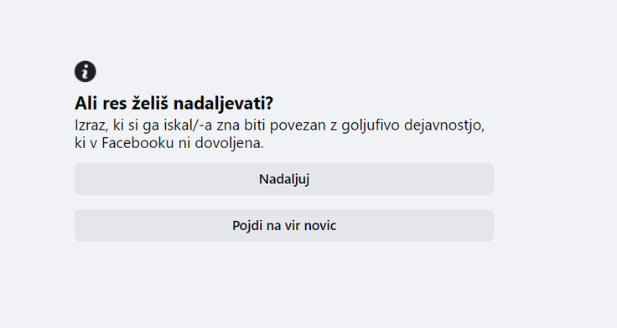Click the word Facebooku in the message
This screenshot has height=328, width=617.
pyautogui.click(x=137, y=142)
